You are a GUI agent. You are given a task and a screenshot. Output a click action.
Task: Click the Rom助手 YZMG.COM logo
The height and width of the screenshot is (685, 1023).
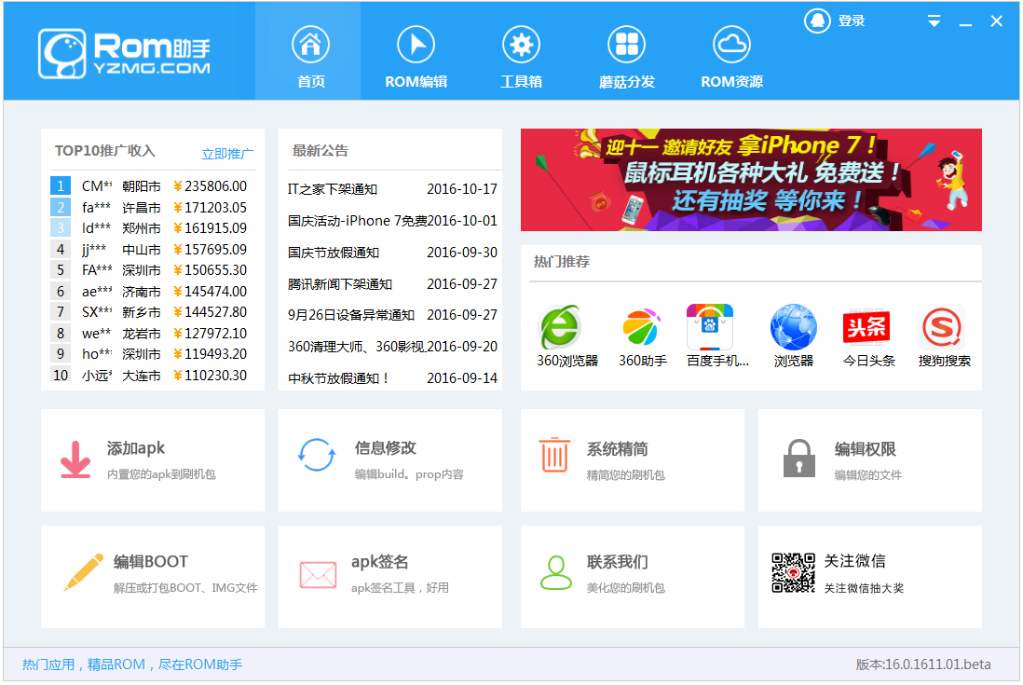[124, 53]
